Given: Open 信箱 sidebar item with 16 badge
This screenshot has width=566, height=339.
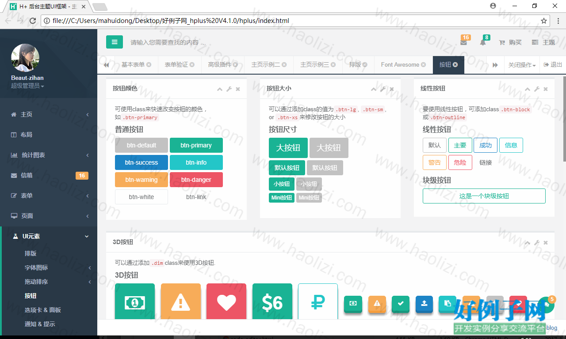Looking at the screenshot, I should (49, 175).
